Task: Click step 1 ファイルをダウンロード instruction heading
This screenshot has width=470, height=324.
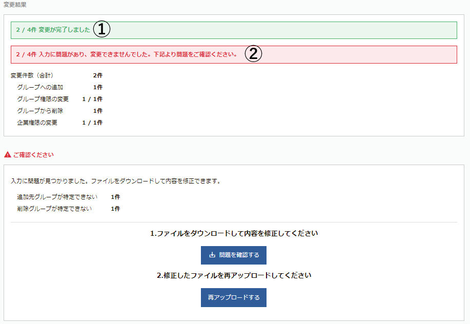Action: [234, 233]
